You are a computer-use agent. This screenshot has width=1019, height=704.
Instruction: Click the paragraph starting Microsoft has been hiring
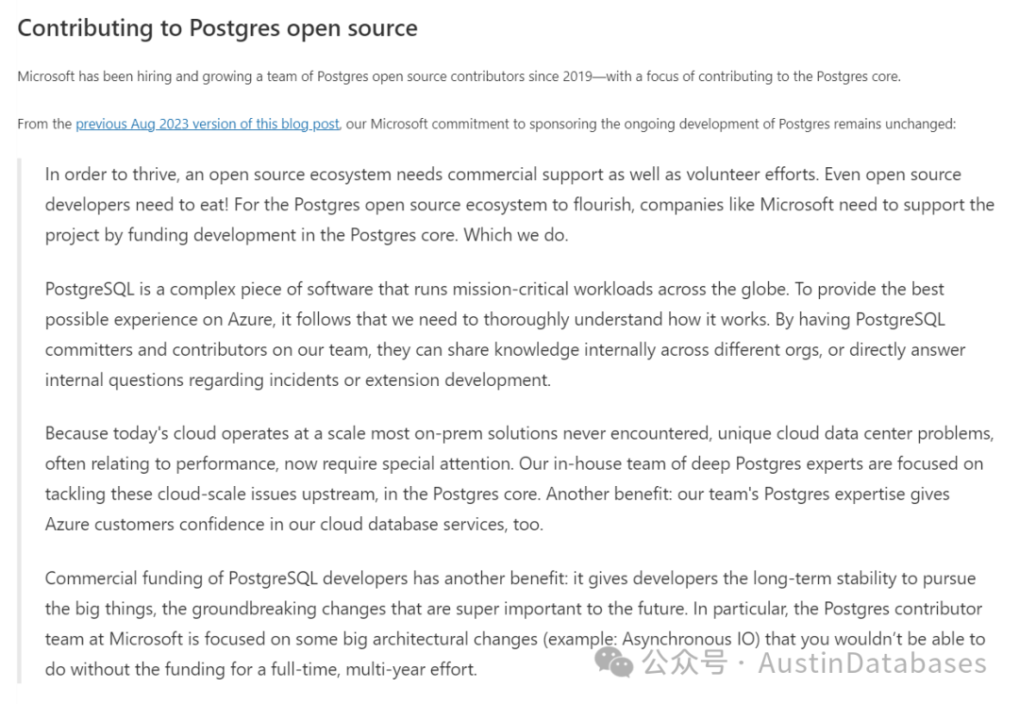[x=459, y=76]
